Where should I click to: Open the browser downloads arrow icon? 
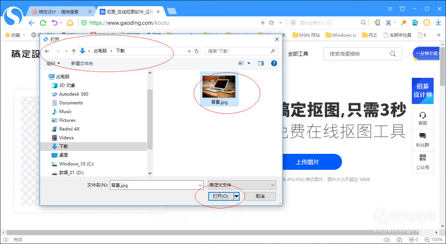pos(438,22)
